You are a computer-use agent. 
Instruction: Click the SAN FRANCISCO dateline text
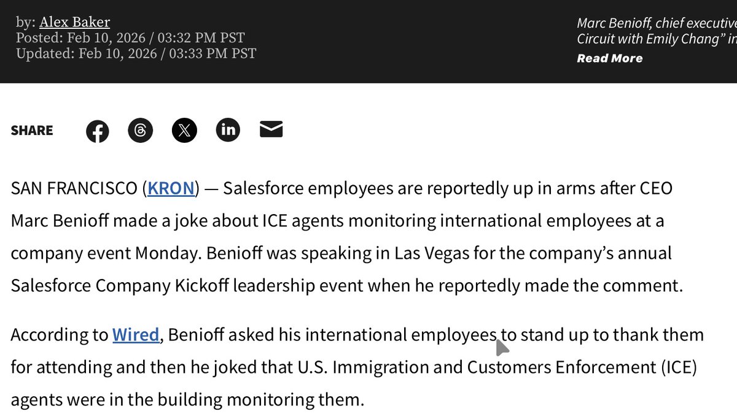[74, 188]
